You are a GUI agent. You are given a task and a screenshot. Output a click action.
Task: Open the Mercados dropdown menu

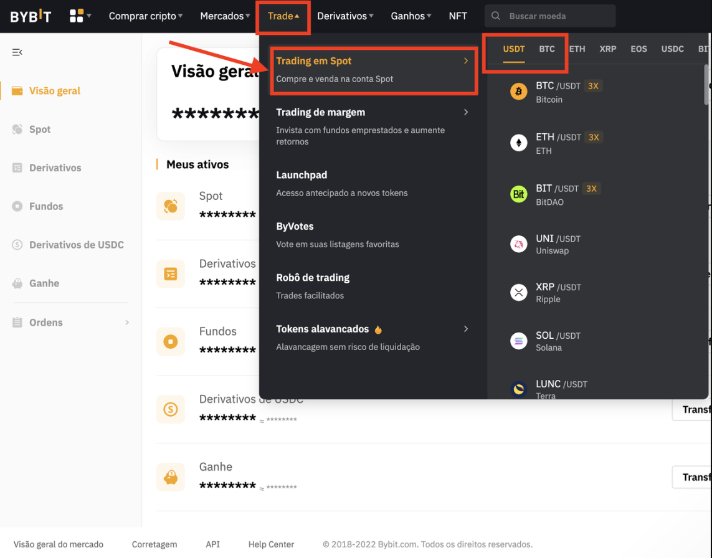225,16
